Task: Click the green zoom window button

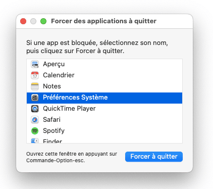Action: tap(43, 21)
